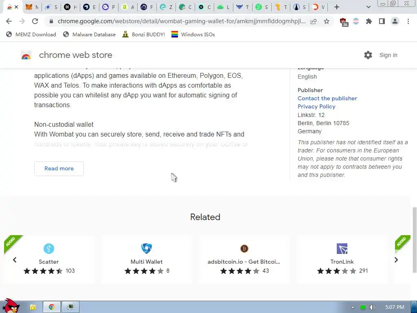This screenshot has height=313, width=417.
Task: Close the active Chrome Web Store tab
Action: [16, 7]
